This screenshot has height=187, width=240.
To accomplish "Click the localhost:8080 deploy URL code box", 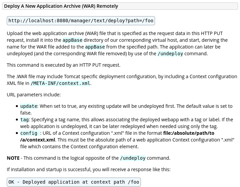I will [81, 21].
